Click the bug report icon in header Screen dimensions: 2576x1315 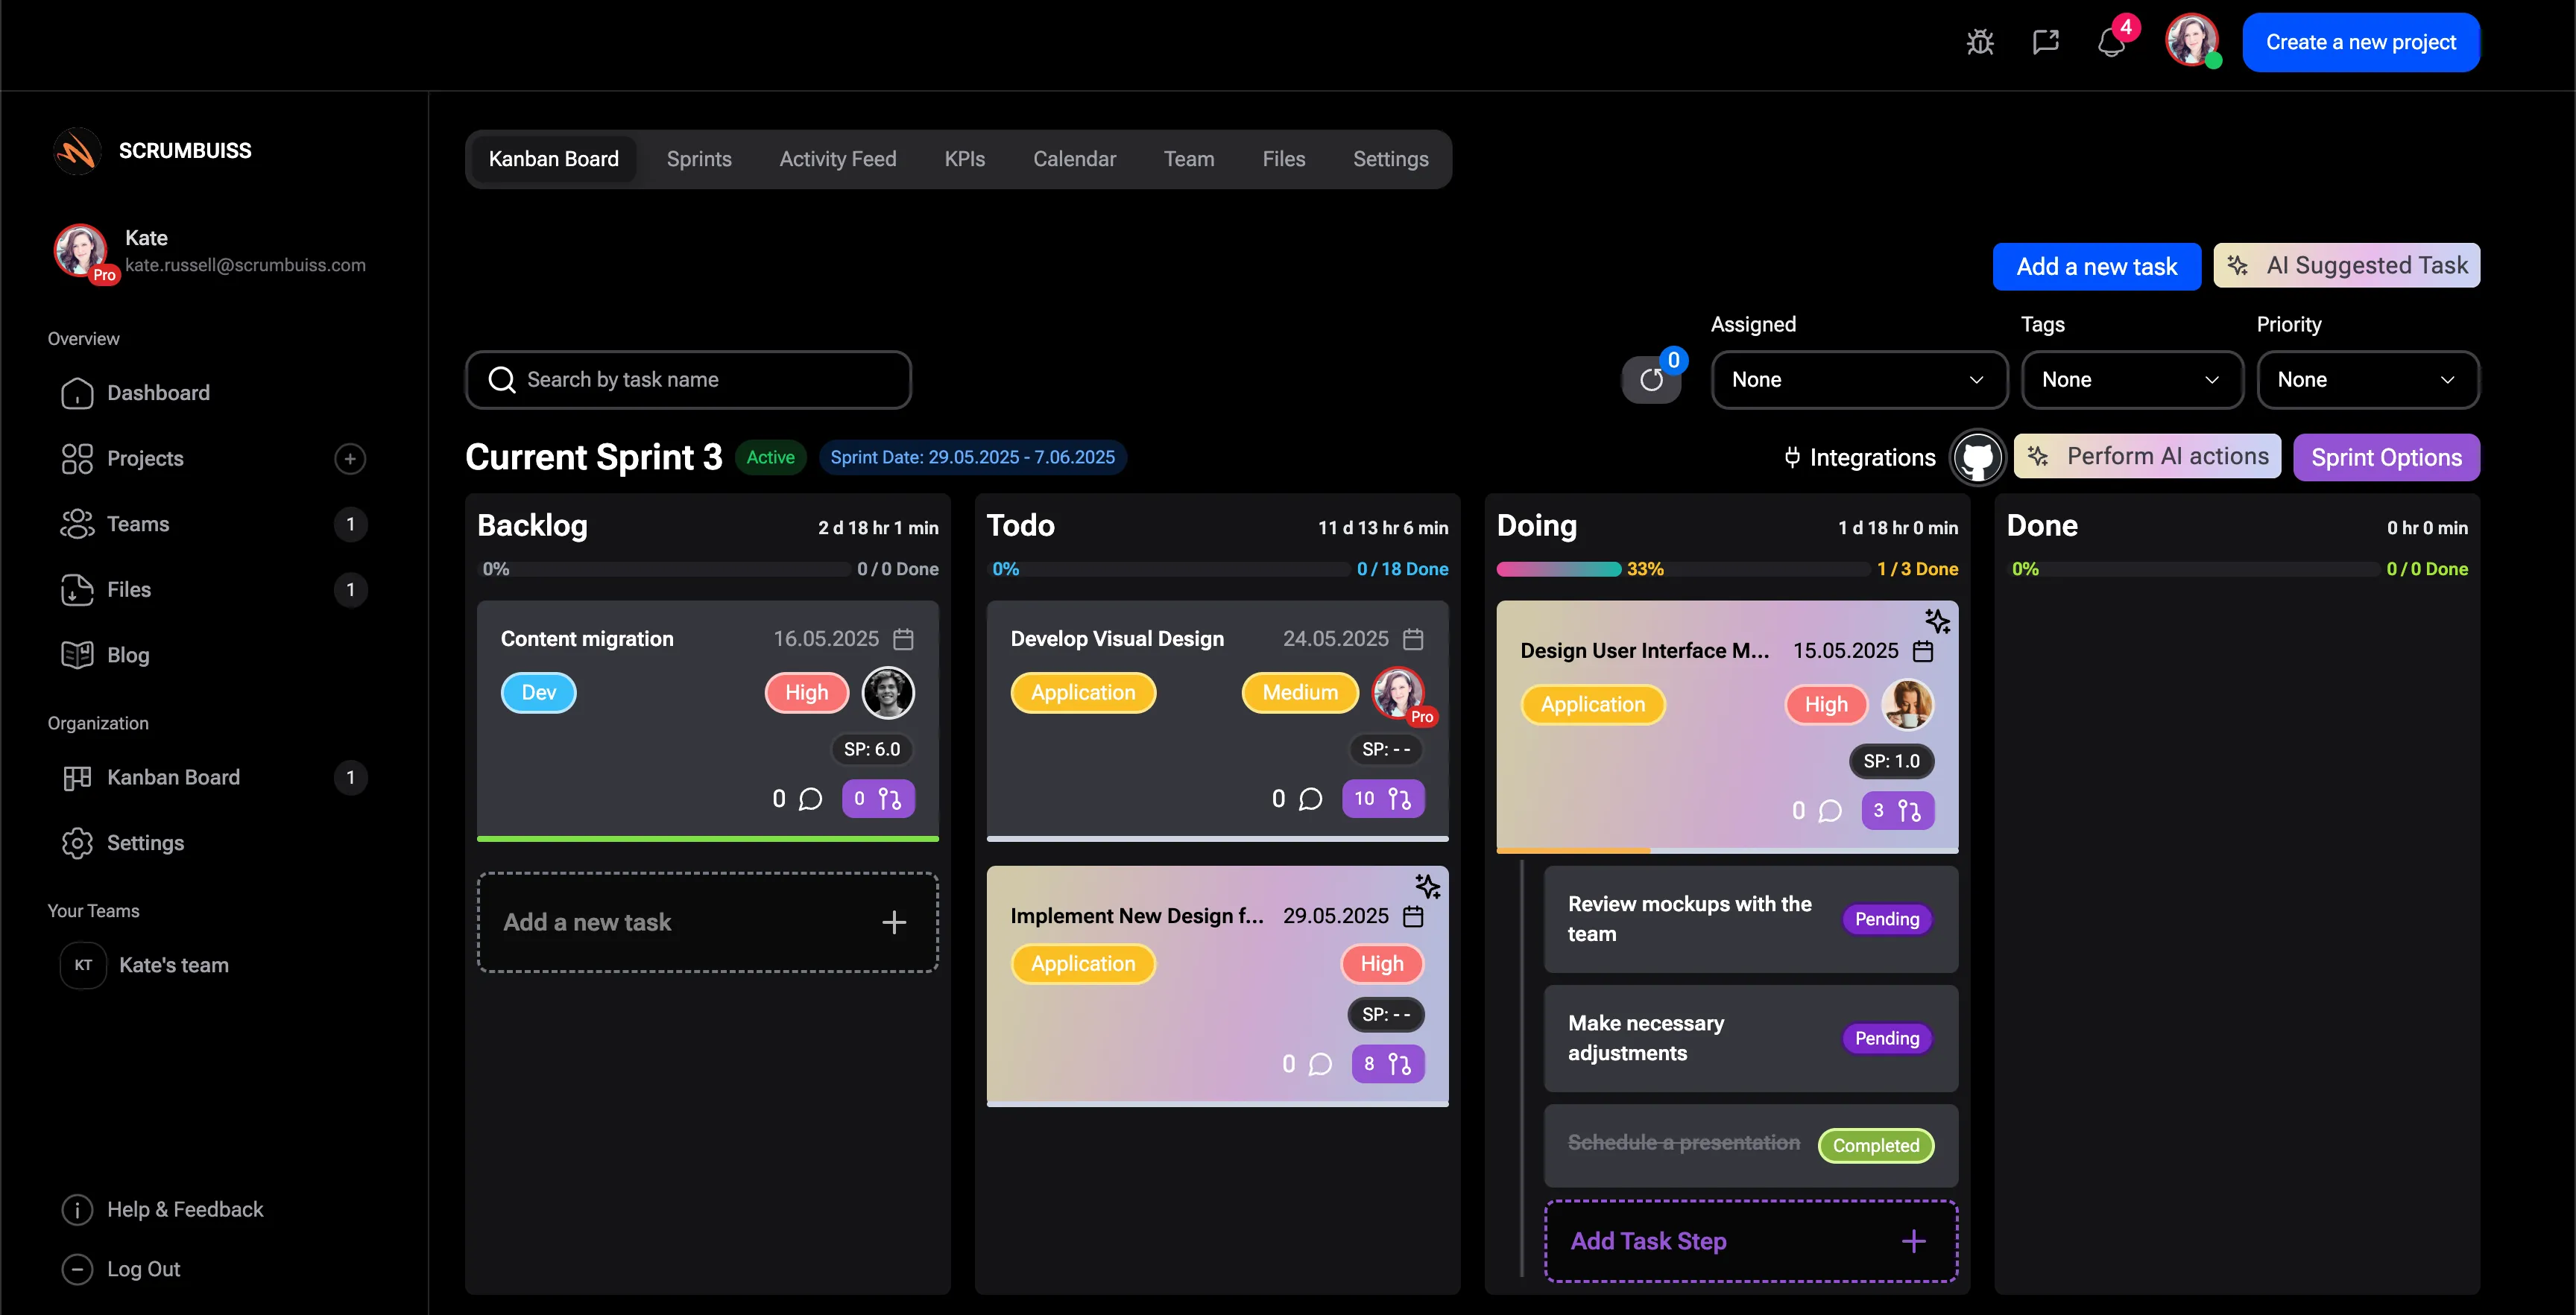(1980, 42)
